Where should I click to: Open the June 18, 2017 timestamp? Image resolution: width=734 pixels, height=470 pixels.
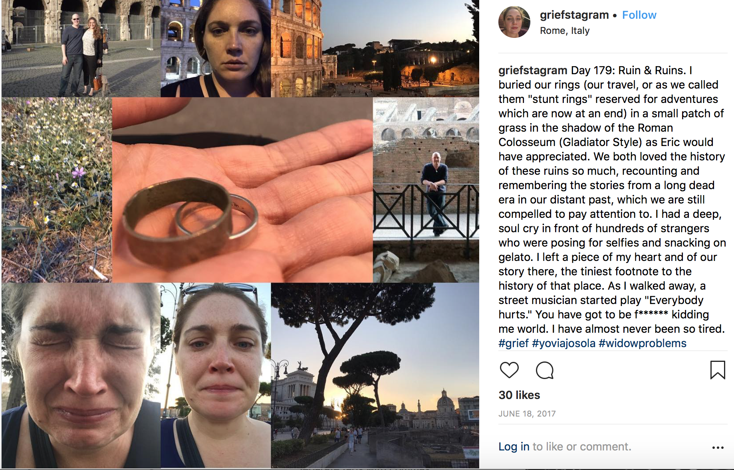527,414
